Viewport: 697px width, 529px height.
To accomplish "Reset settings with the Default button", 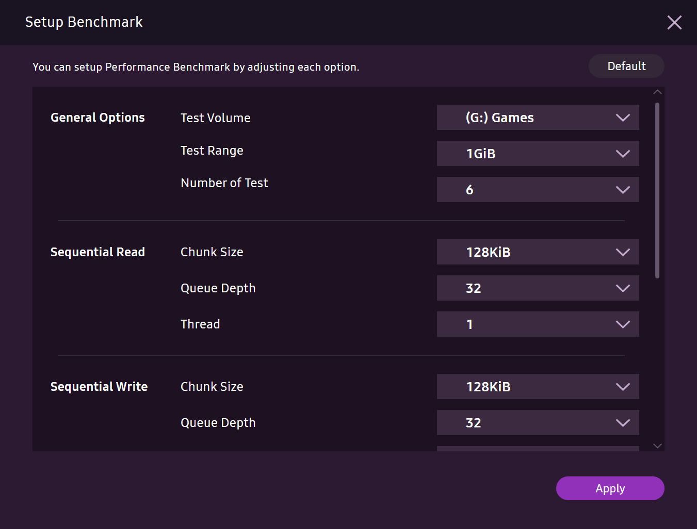I will [x=626, y=66].
